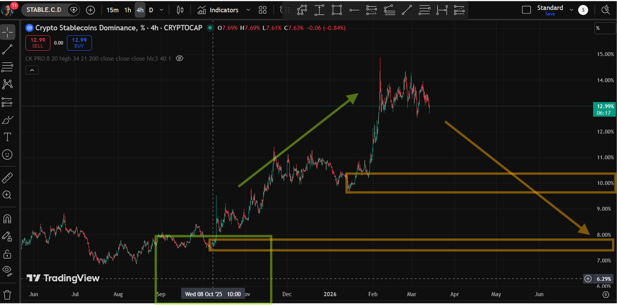Screen dimensions: 617x305
Task: Click the Wed 08 Oct '25 date label
Action: [x=213, y=294]
